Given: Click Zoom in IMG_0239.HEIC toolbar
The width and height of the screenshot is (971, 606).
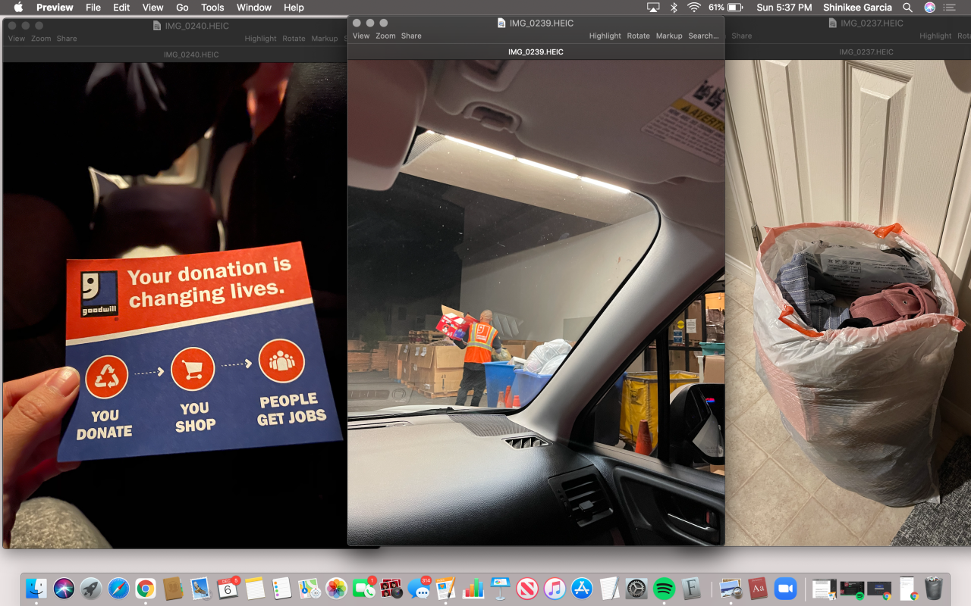Looking at the screenshot, I should [385, 36].
